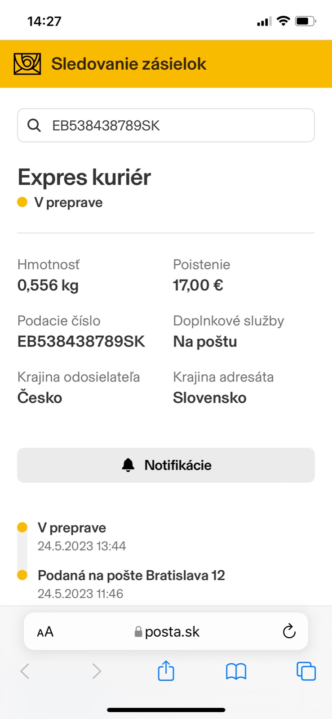
Task: Tap the search magnifier icon
Action: click(x=34, y=125)
